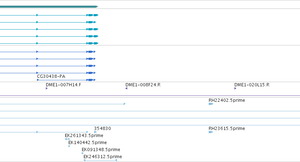Select the EK246312.5prime label
The image size is (300, 162).
click(x=103, y=157)
